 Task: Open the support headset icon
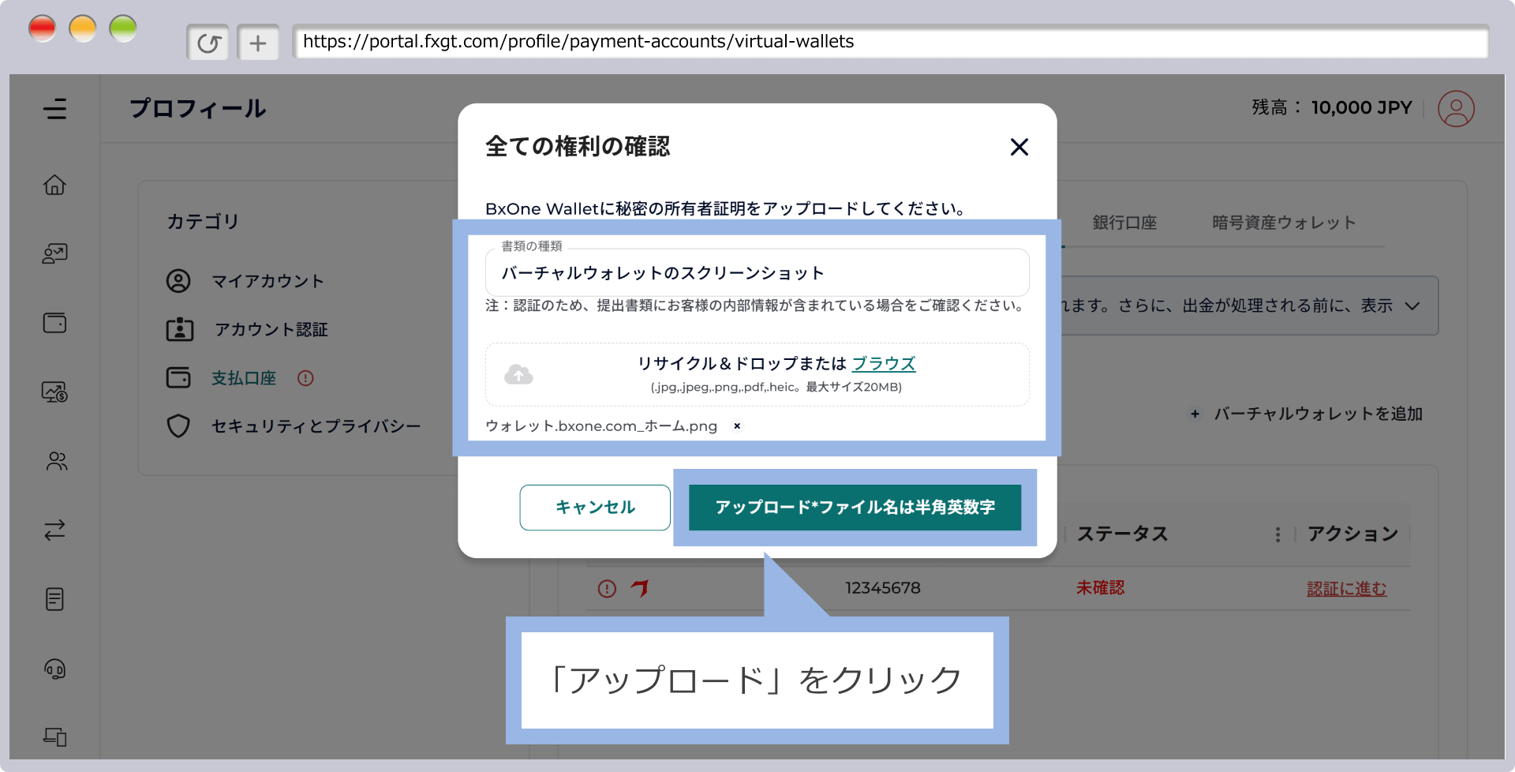pos(54,669)
